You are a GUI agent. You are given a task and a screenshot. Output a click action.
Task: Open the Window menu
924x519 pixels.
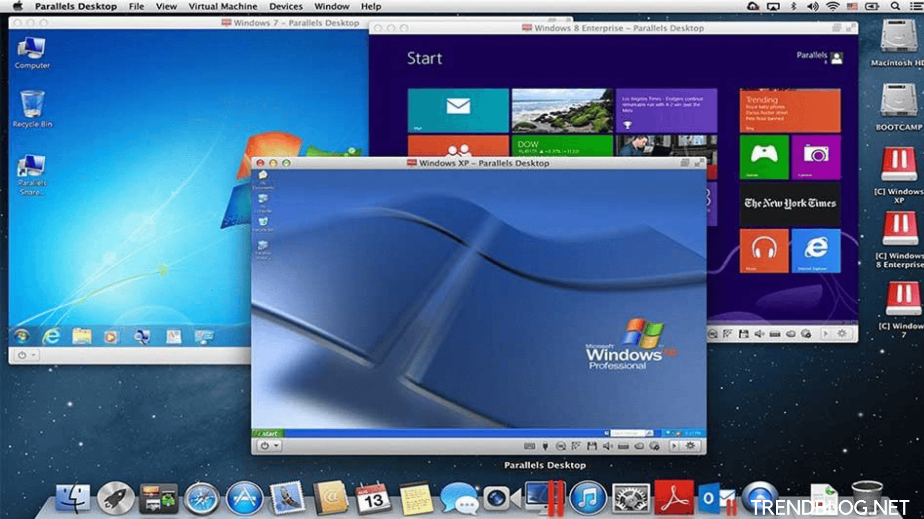pyautogui.click(x=332, y=6)
